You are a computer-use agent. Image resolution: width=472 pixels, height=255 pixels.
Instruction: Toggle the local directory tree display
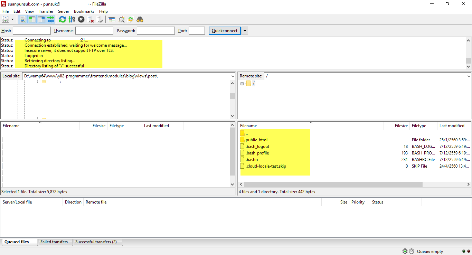coord(32,19)
